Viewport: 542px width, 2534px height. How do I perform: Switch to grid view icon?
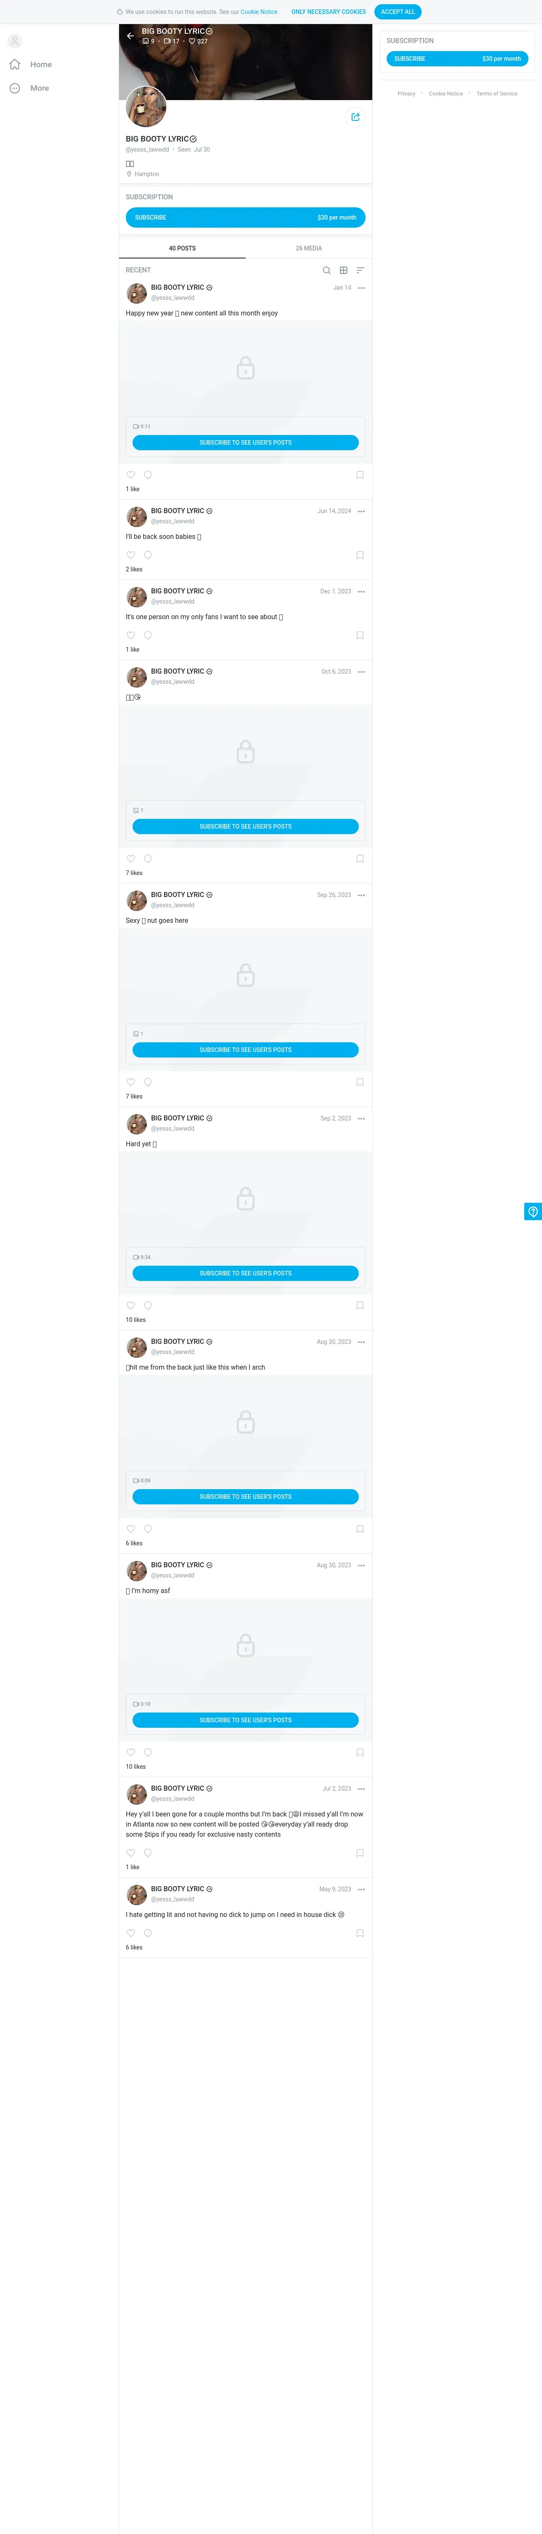click(x=343, y=271)
